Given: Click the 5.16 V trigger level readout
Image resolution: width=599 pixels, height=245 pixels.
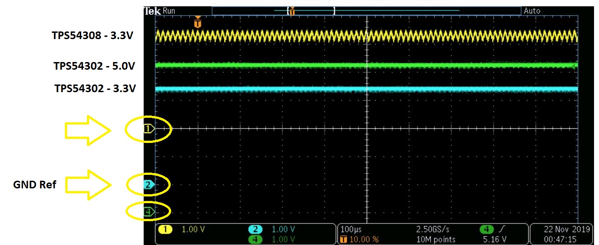Looking at the screenshot, I should (495, 239).
